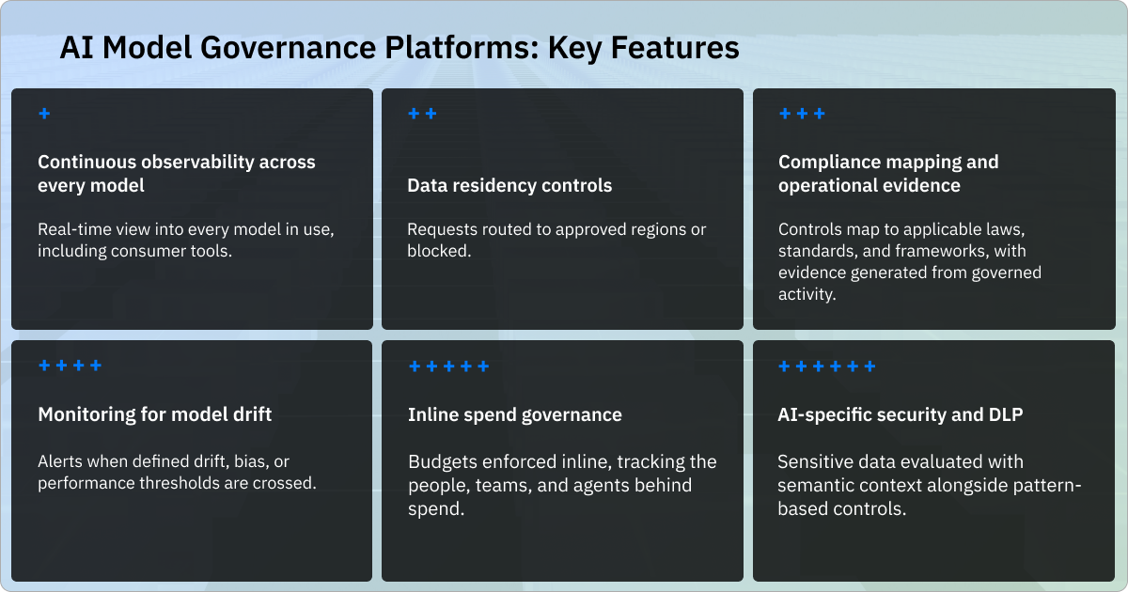
Task: Click description 'Requests routed to approved regions or blocked.'
Action: click(556, 241)
